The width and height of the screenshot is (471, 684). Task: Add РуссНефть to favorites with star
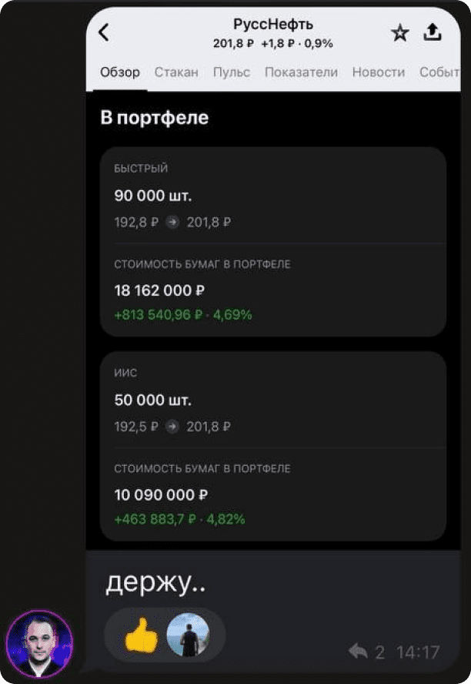click(400, 32)
